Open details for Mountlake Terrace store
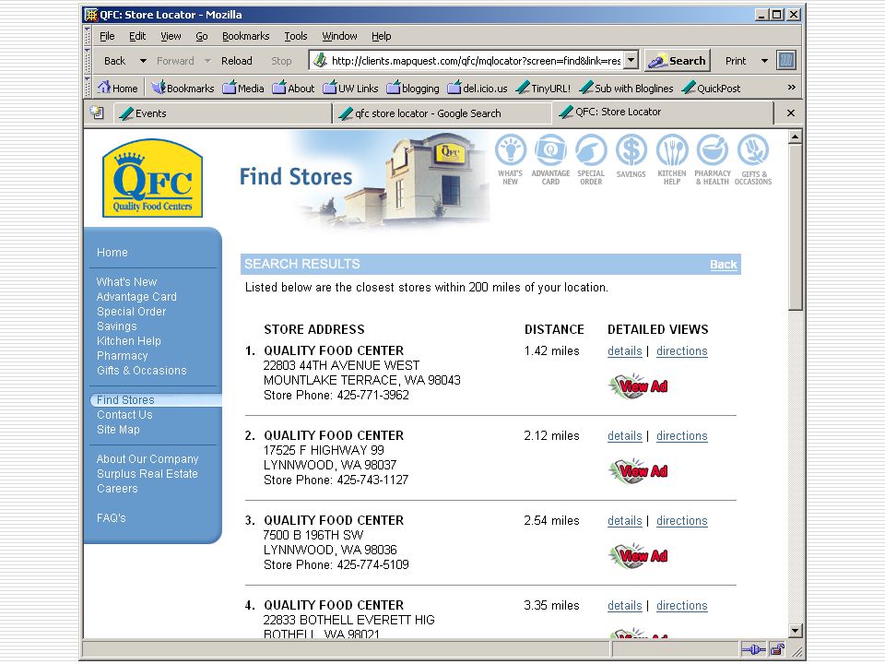 coord(624,350)
